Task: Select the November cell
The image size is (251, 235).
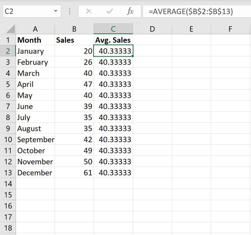Action: (x=35, y=162)
